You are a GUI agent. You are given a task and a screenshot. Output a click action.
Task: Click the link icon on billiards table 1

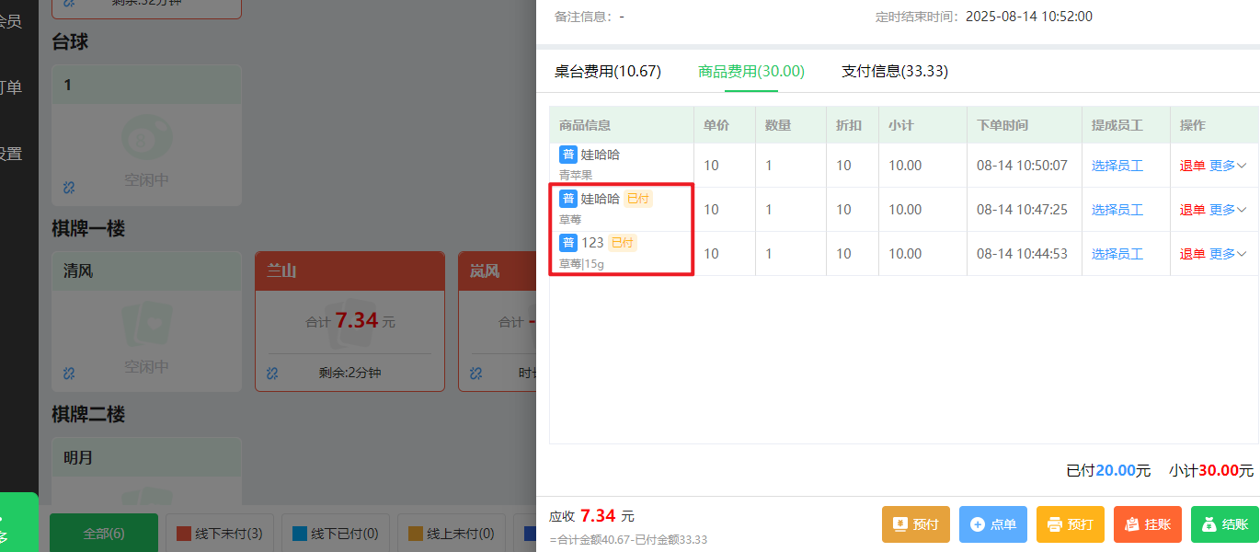point(67,187)
